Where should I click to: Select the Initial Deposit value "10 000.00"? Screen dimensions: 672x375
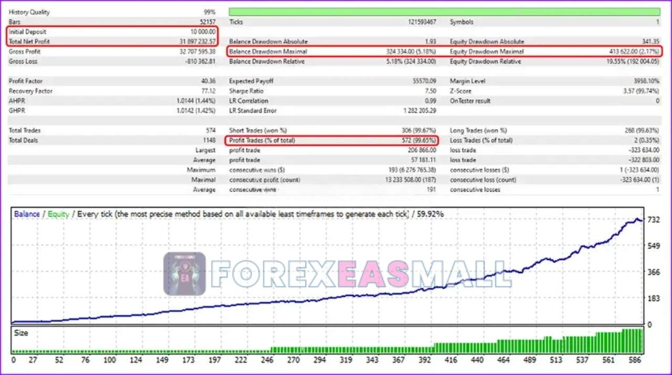[203, 32]
